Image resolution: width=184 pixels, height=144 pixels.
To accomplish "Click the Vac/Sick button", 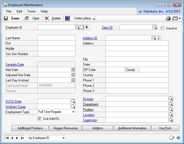I will pos(165,128).
